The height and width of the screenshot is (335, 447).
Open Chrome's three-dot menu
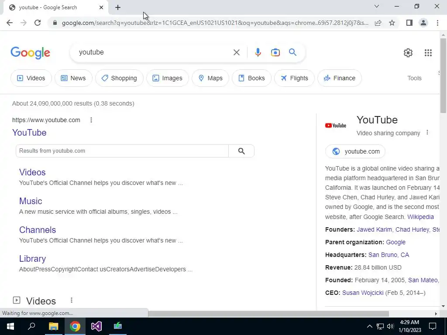pos(437,23)
